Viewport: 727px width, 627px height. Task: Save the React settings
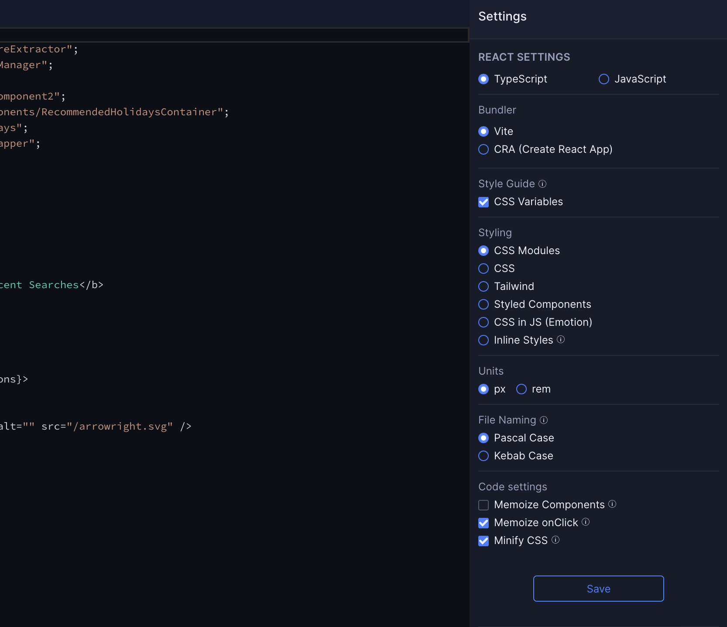tap(598, 588)
